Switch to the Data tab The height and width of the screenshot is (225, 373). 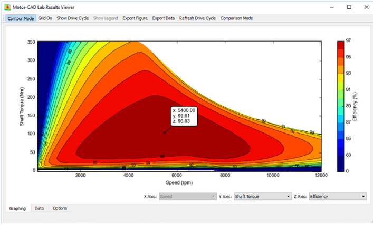tap(39, 208)
